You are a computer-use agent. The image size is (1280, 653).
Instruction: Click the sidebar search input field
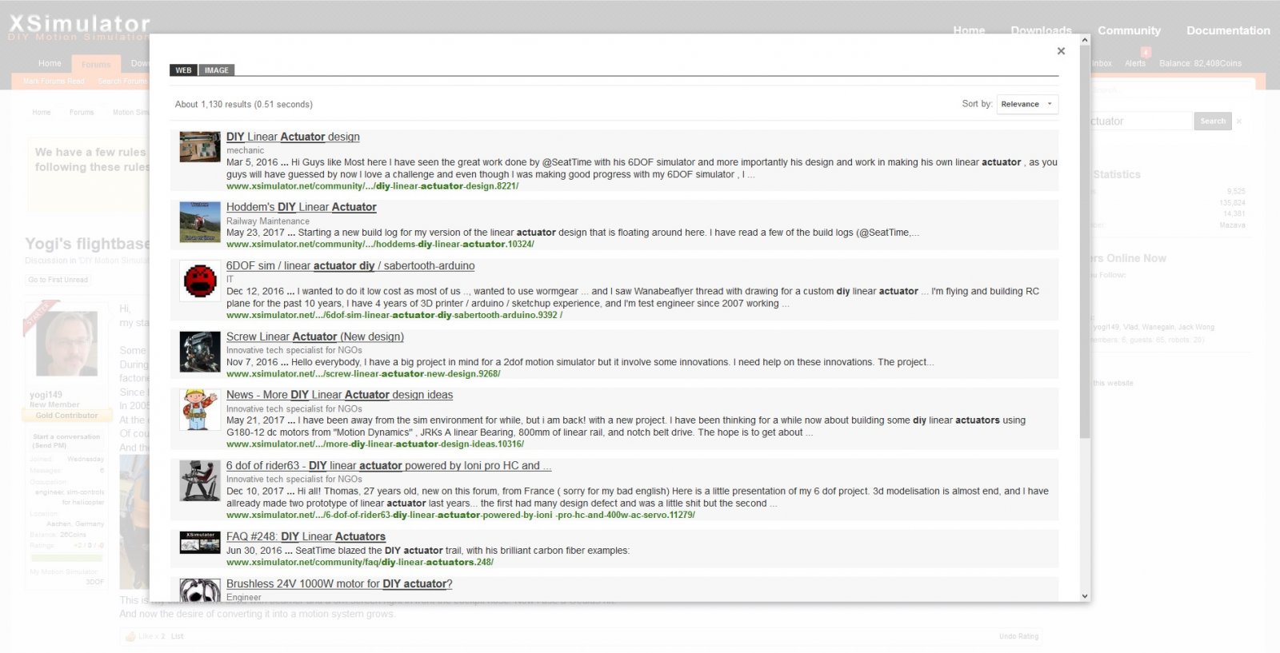tap(1140, 121)
